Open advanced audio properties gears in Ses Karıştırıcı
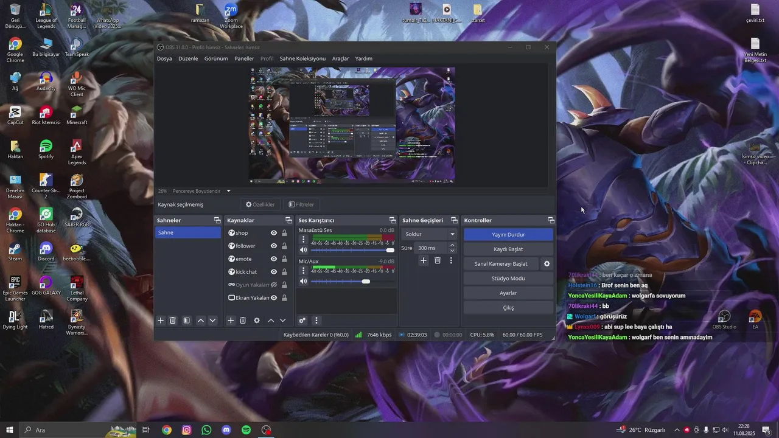The image size is (779, 438). pyautogui.click(x=302, y=321)
